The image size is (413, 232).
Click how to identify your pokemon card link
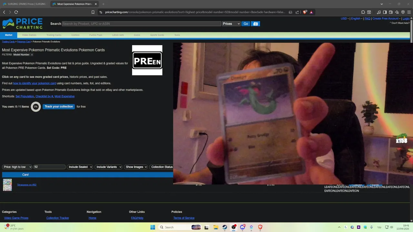(35, 83)
